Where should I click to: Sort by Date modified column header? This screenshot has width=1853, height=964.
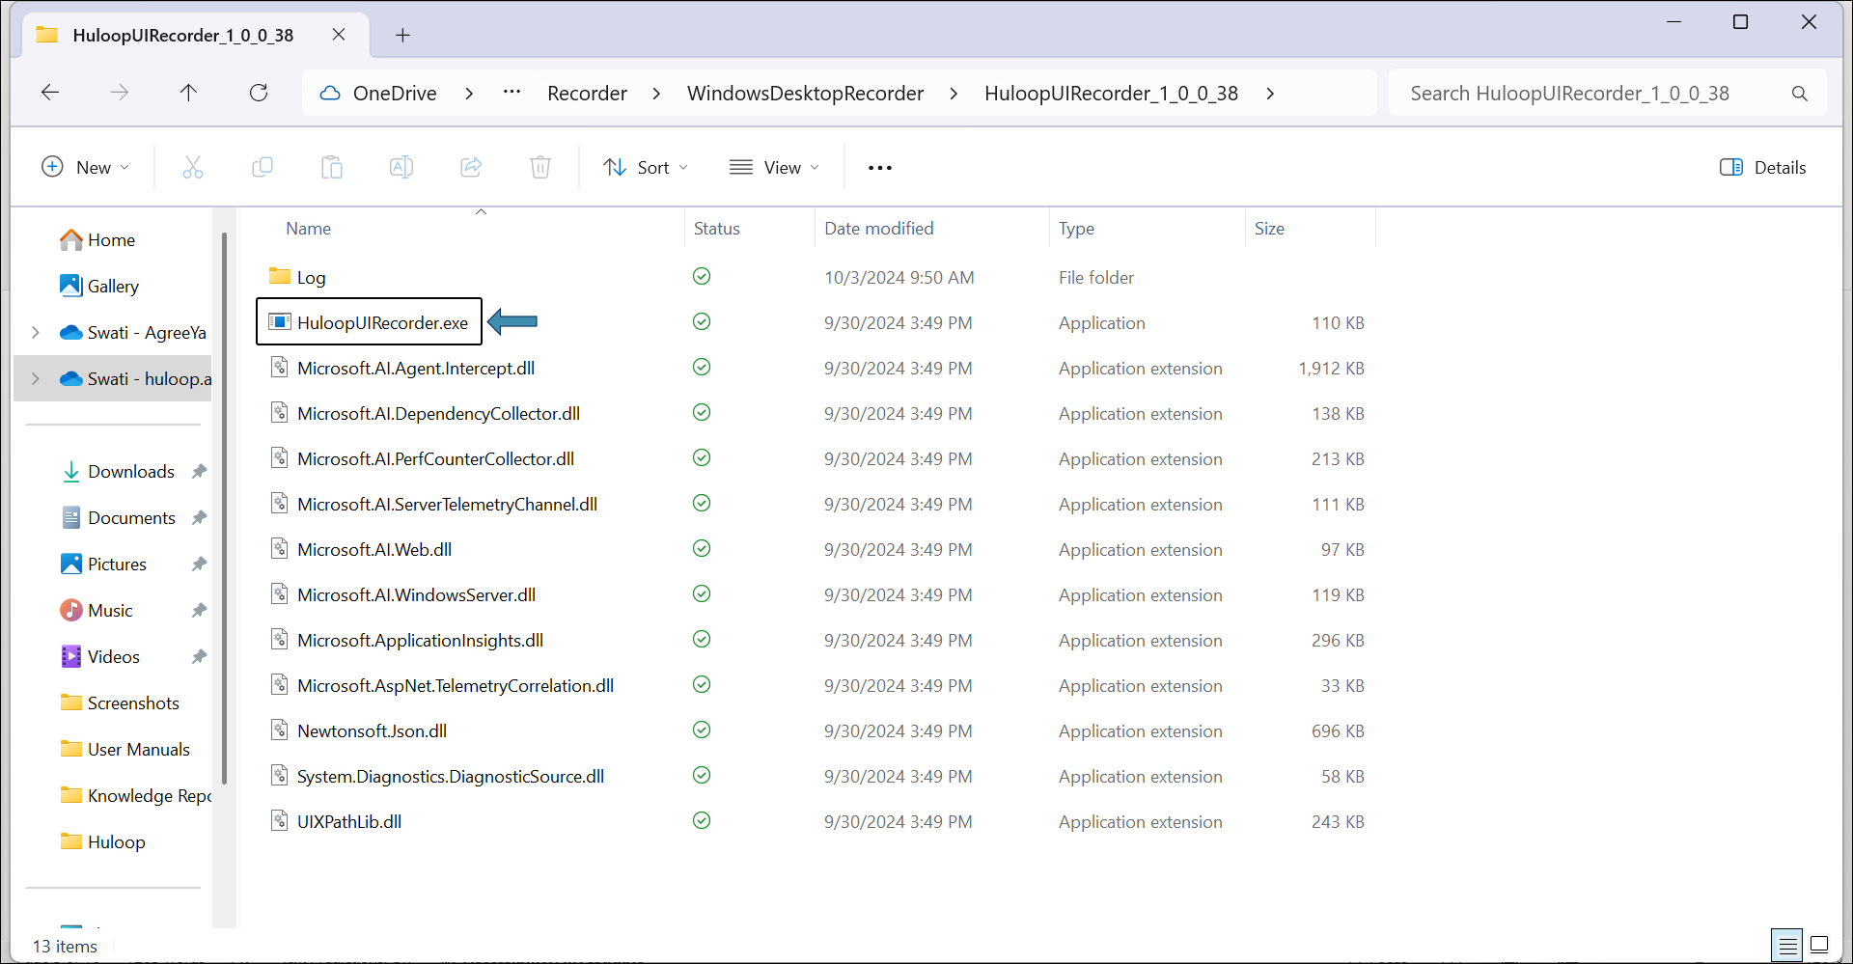click(x=879, y=229)
